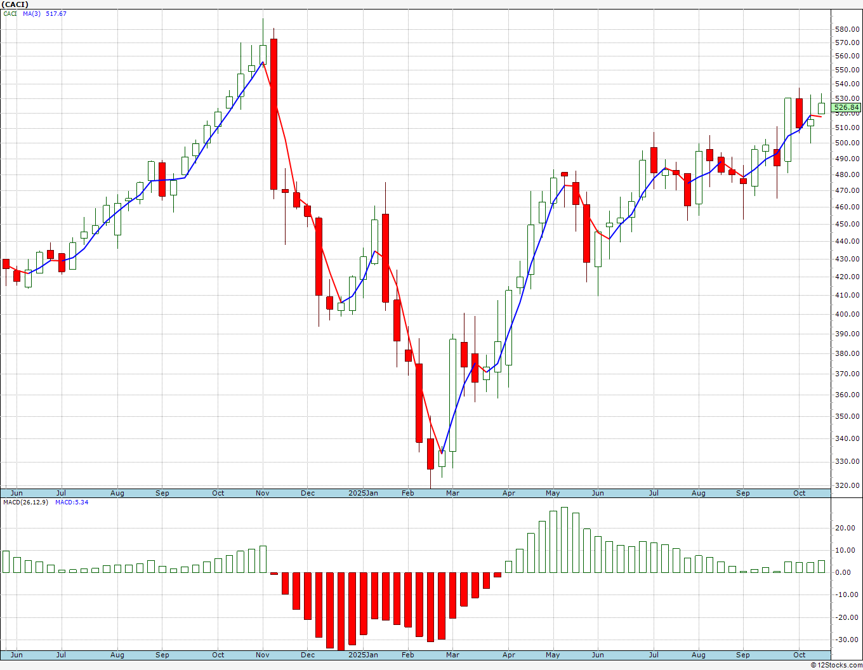Select 2025Jan on the MACD panel time axis
The image size is (863, 670).
(x=364, y=655)
